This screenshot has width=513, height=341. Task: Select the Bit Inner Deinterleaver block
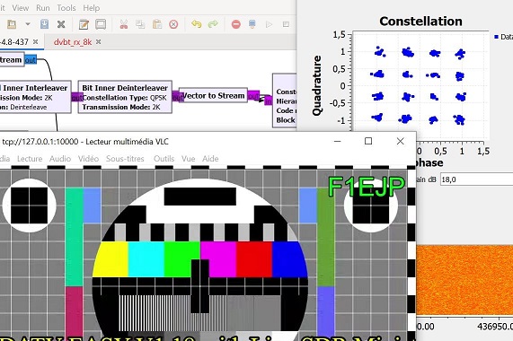tap(125, 97)
